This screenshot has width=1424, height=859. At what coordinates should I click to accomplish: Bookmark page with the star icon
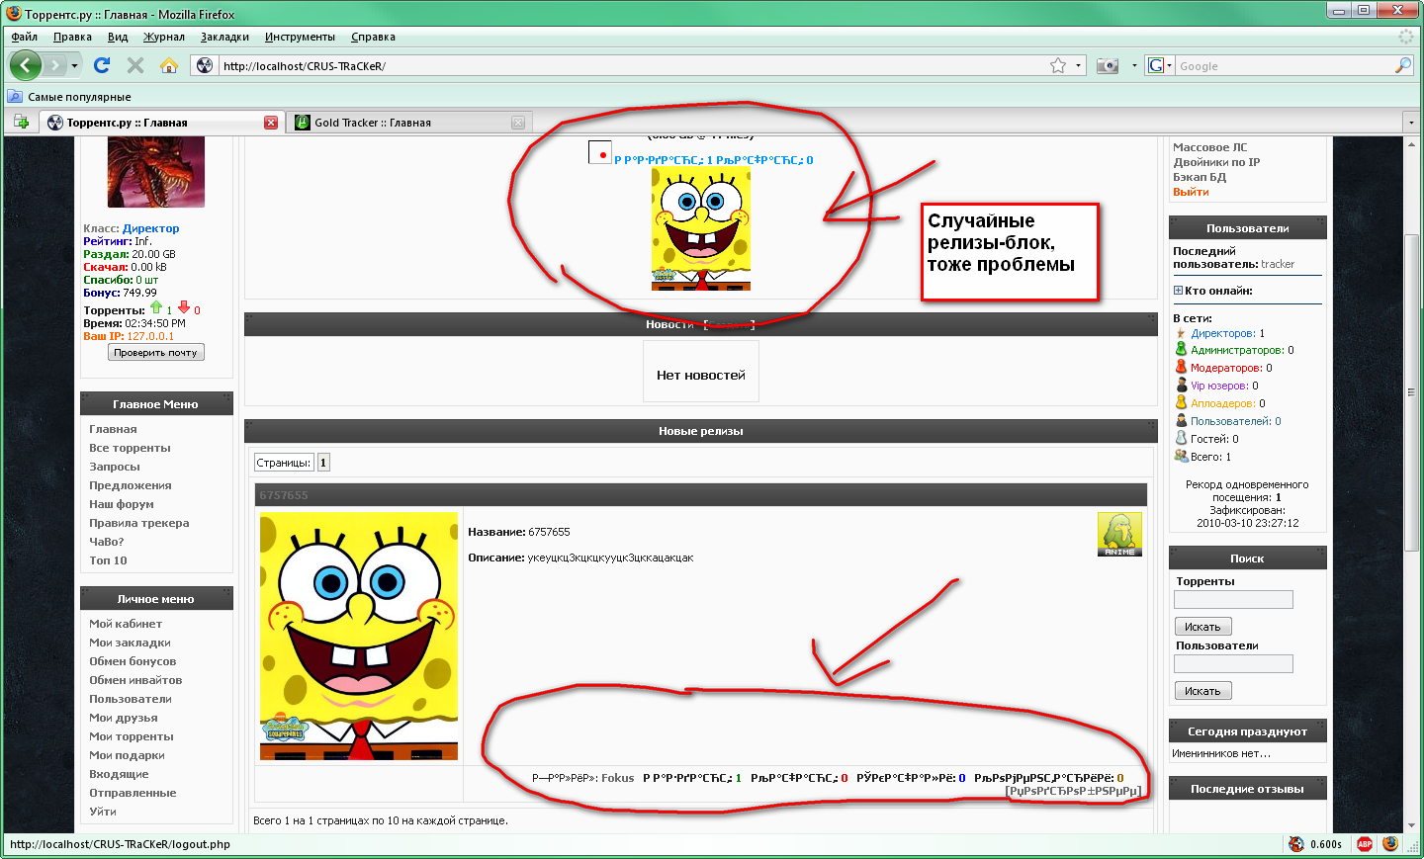(x=1058, y=65)
